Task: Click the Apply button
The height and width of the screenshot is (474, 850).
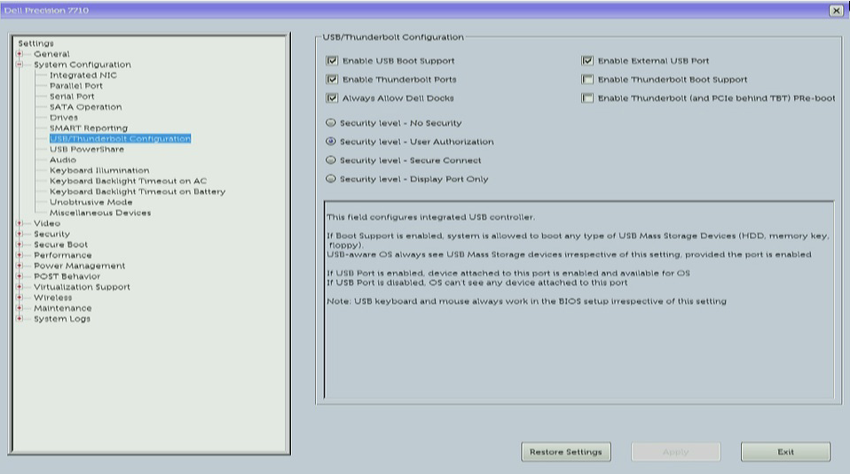Action: pyautogui.click(x=675, y=452)
